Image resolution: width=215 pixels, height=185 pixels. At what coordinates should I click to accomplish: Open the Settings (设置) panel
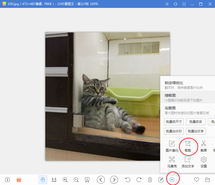pyautogui.click(x=203, y=162)
